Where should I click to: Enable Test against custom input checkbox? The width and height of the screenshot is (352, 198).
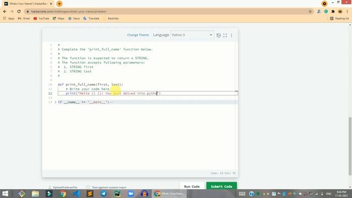(x=88, y=187)
